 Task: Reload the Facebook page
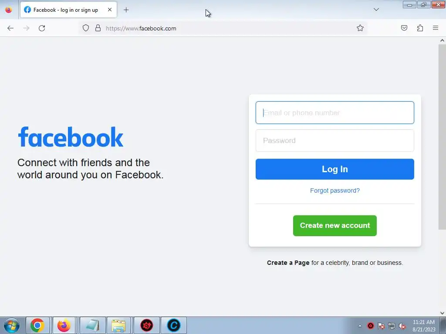click(42, 28)
